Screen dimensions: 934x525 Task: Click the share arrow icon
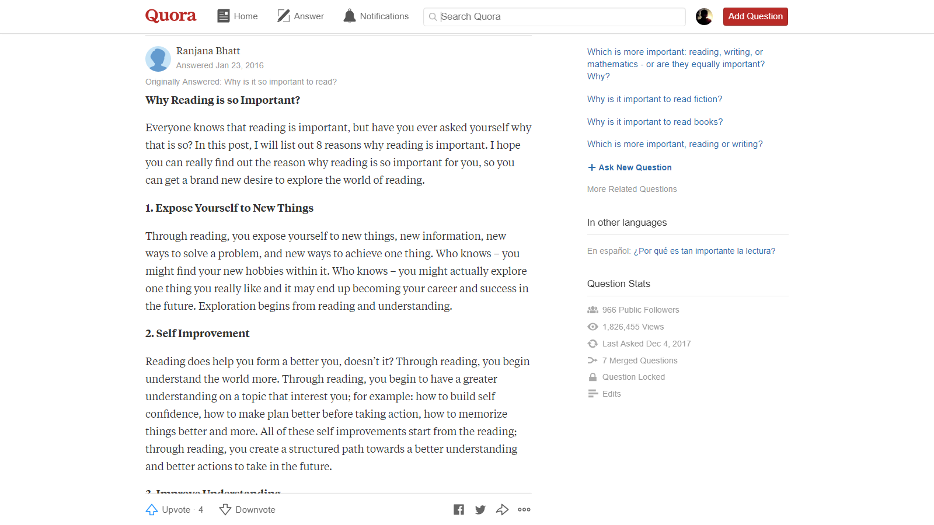(502, 510)
